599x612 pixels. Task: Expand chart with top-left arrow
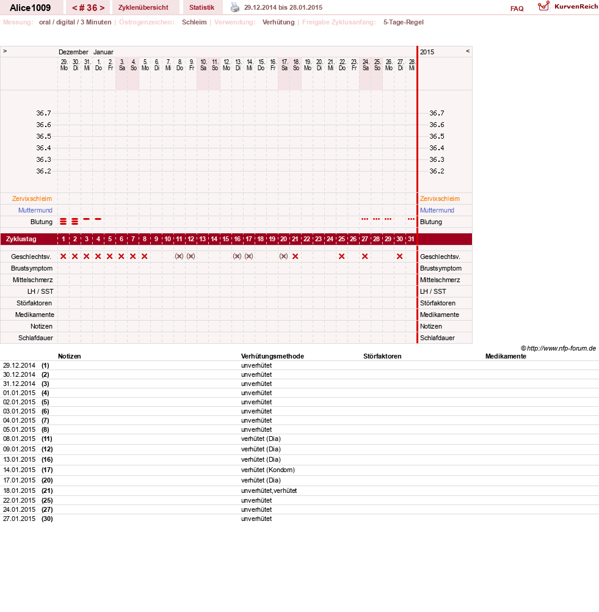[x=5, y=51]
